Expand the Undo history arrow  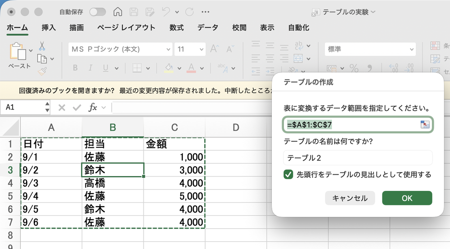[x=177, y=12]
